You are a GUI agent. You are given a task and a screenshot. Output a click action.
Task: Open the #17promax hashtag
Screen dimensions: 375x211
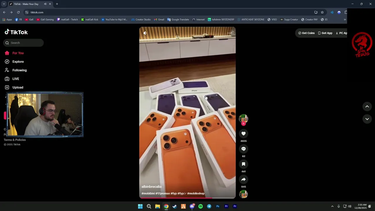[163, 193]
